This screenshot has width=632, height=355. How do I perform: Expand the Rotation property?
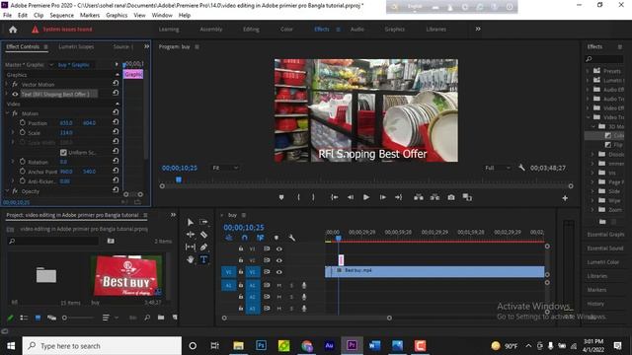13,162
